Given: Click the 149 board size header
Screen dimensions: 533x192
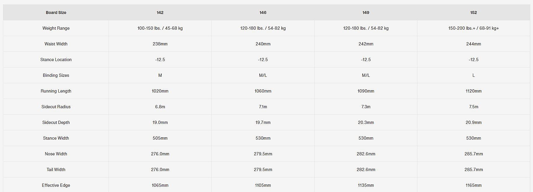Looking at the screenshot, I should (x=366, y=13).
